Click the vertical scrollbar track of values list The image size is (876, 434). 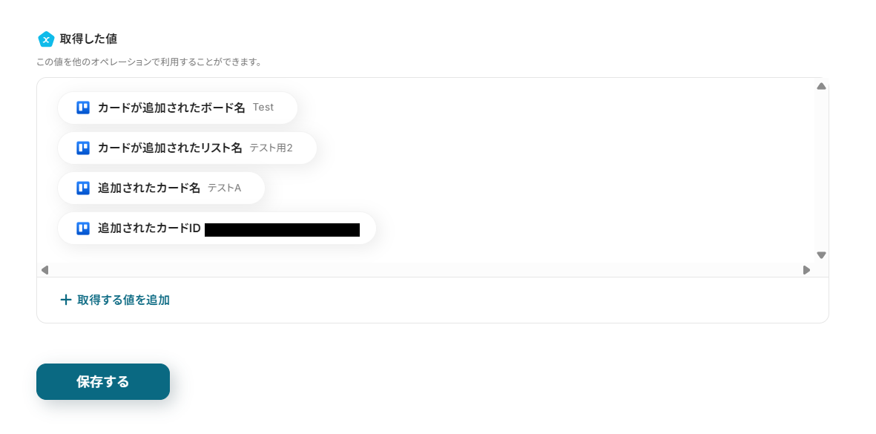click(821, 171)
